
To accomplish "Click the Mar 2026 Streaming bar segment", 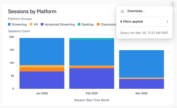I will point(141,64).
